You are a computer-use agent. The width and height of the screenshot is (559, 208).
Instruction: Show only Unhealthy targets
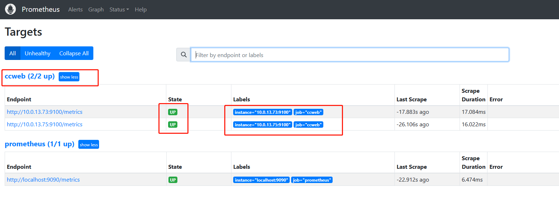(38, 53)
